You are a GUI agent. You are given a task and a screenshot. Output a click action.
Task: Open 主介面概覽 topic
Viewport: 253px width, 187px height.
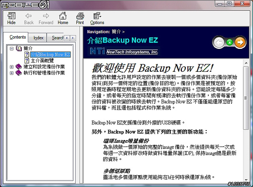pos(42,61)
